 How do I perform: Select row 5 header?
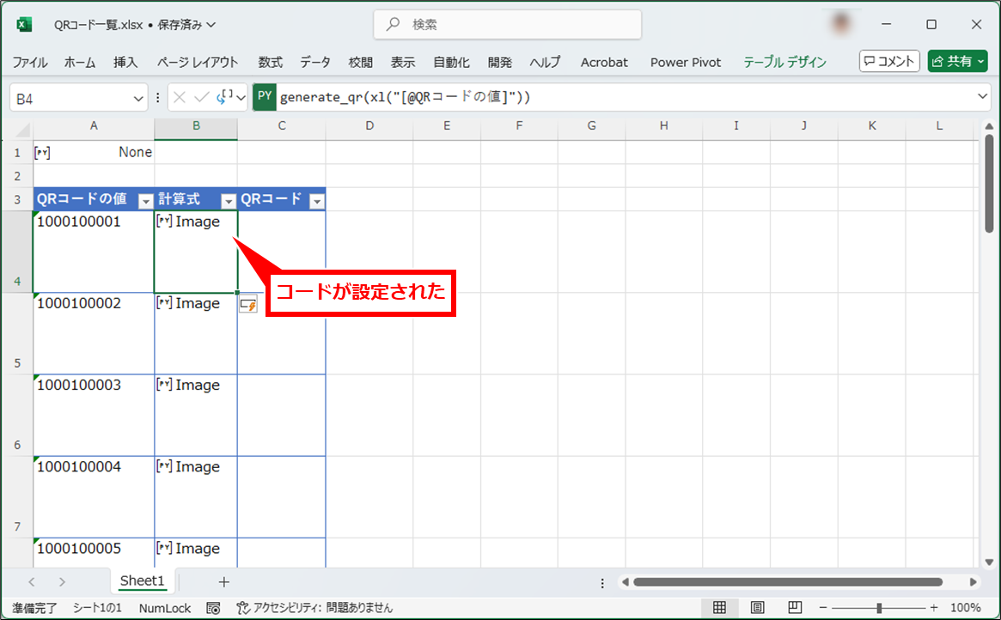[x=17, y=333]
